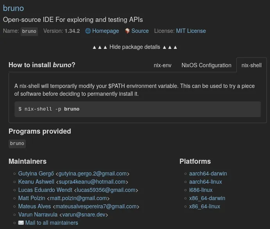Image resolution: width=270 pixels, height=229 pixels.
Task: Click the How to install bruno heading
Action: coord(42,65)
